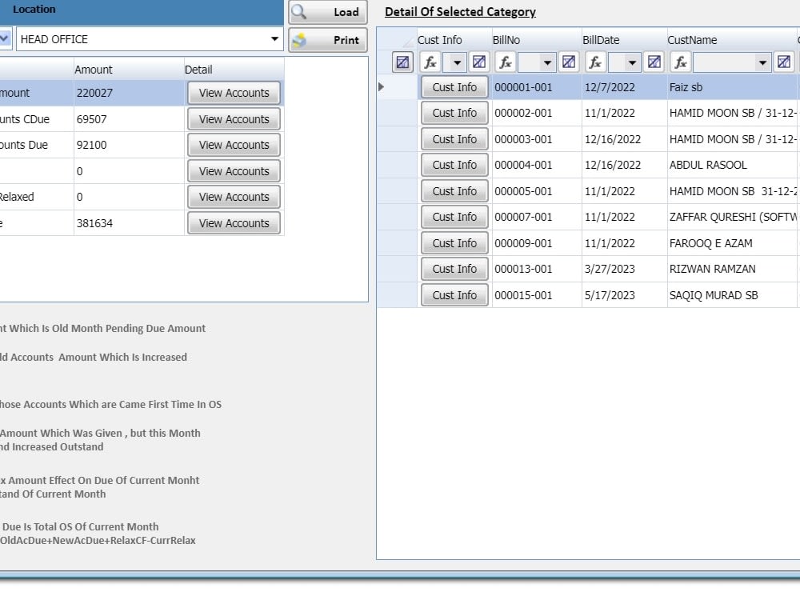Select the amount cell 381634

[x=129, y=223]
